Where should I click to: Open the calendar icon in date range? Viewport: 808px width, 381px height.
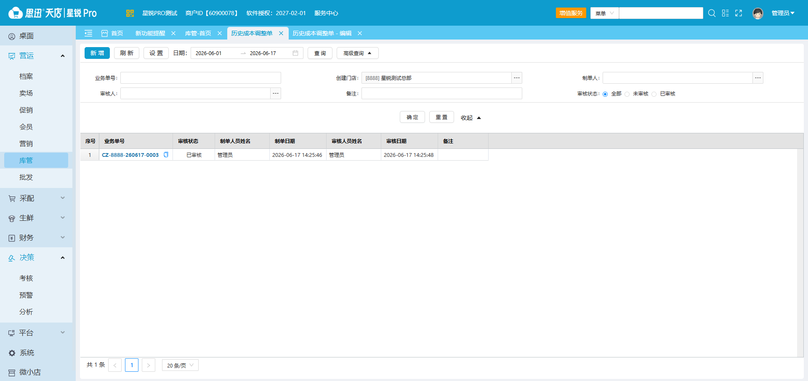[x=295, y=53]
